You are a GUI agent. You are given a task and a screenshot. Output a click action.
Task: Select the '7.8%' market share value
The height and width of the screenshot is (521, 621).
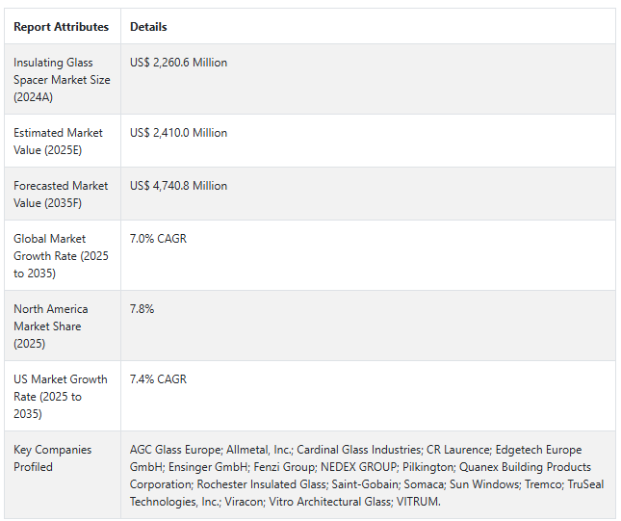pos(142,309)
